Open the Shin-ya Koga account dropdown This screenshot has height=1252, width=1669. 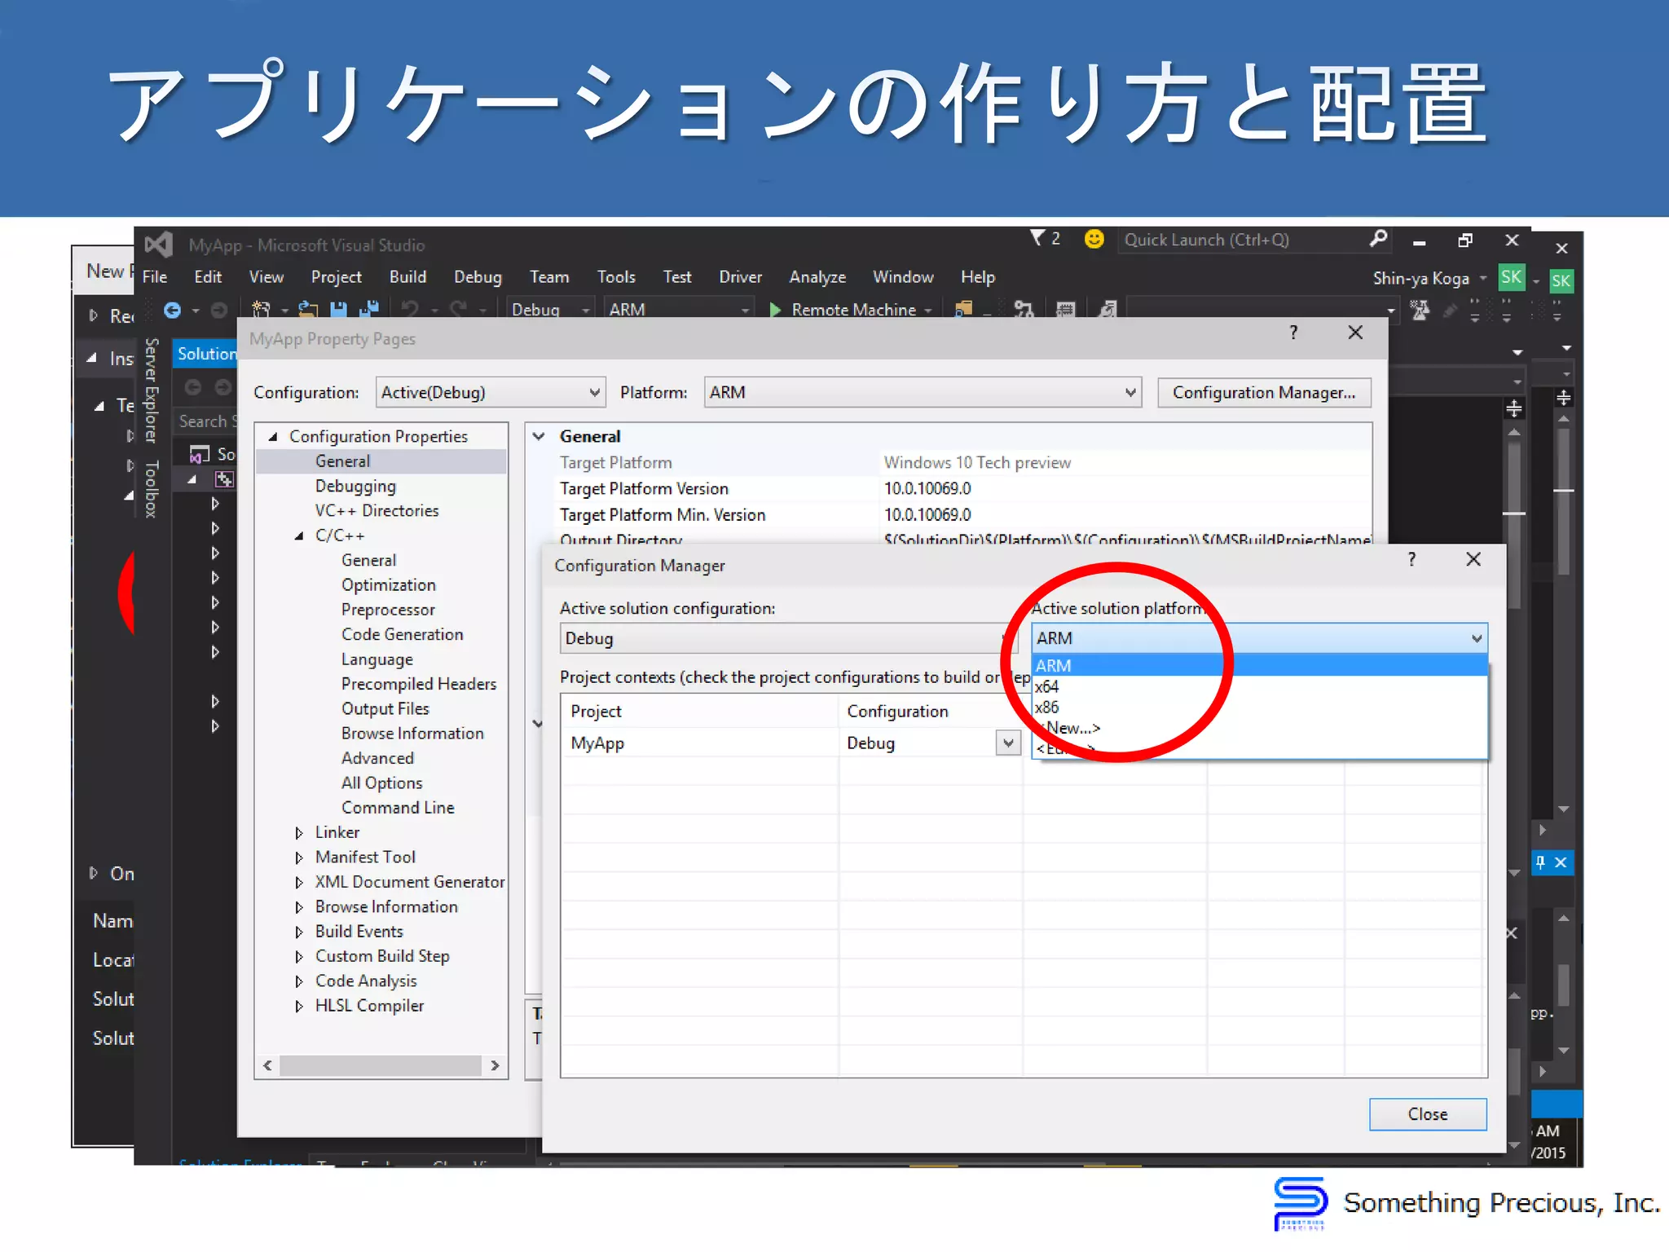coord(1483,278)
